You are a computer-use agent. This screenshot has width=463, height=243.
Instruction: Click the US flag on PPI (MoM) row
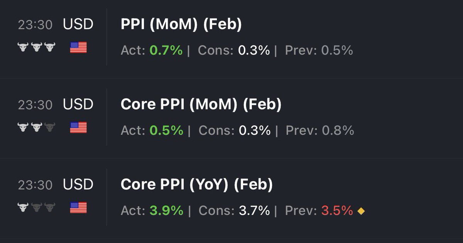click(78, 48)
